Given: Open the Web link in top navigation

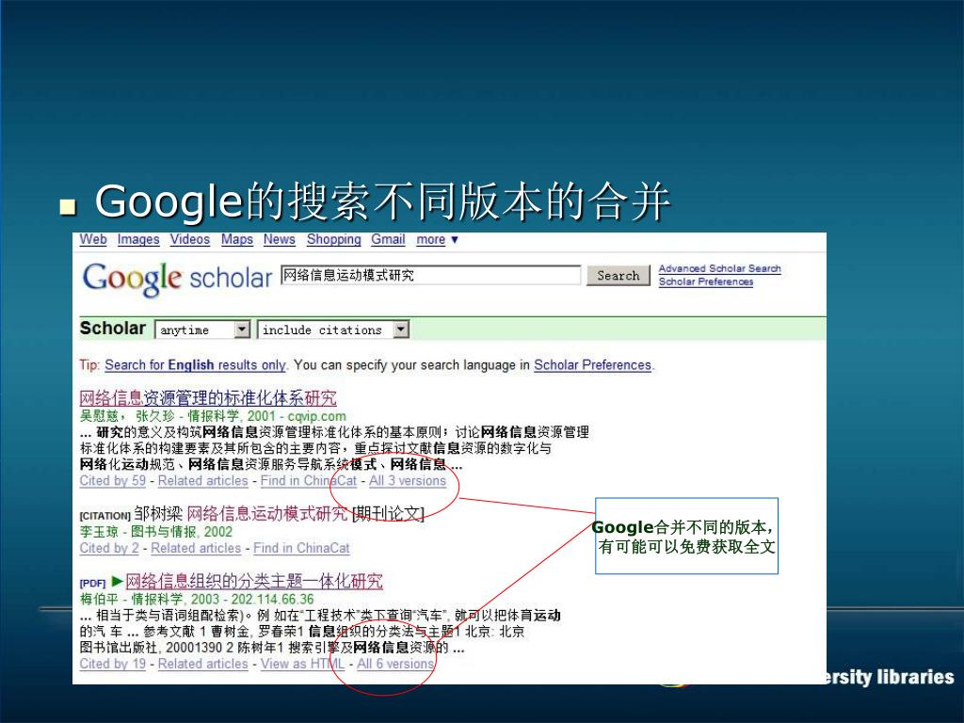Looking at the screenshot, I should click(x=93, y=240).
